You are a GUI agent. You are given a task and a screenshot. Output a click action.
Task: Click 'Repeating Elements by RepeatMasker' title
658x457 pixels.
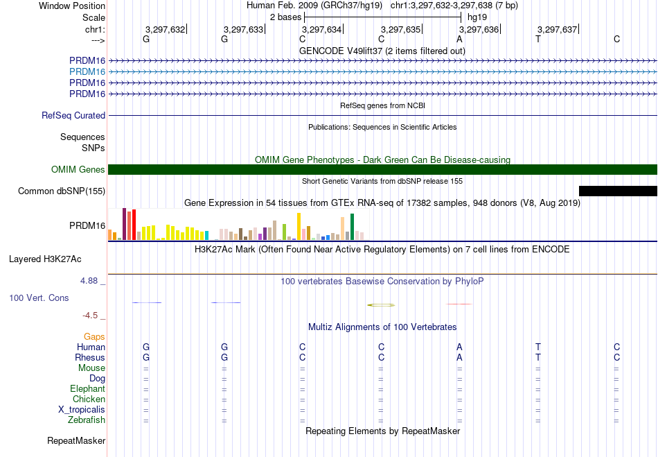(x=383, y=431)
